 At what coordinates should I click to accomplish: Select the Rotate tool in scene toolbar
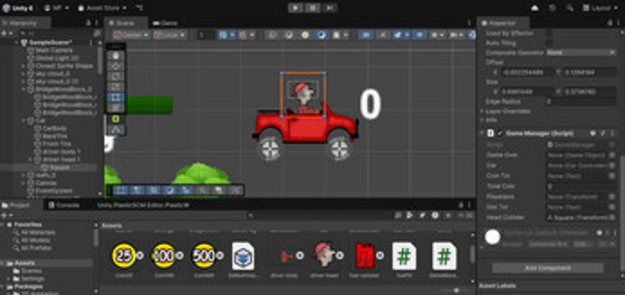[116, 76]
